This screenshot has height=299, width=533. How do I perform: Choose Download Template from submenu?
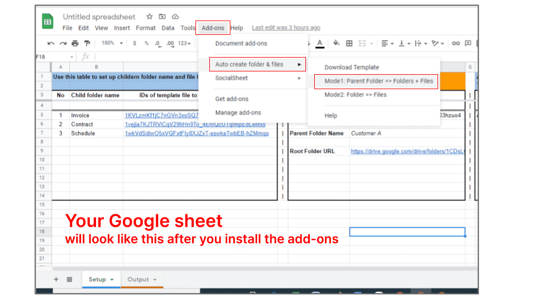(x=351, y=68)
